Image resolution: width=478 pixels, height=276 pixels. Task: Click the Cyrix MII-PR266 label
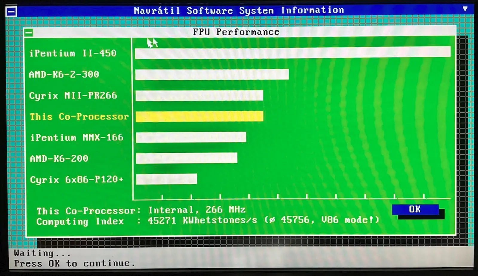coord(73,95)
